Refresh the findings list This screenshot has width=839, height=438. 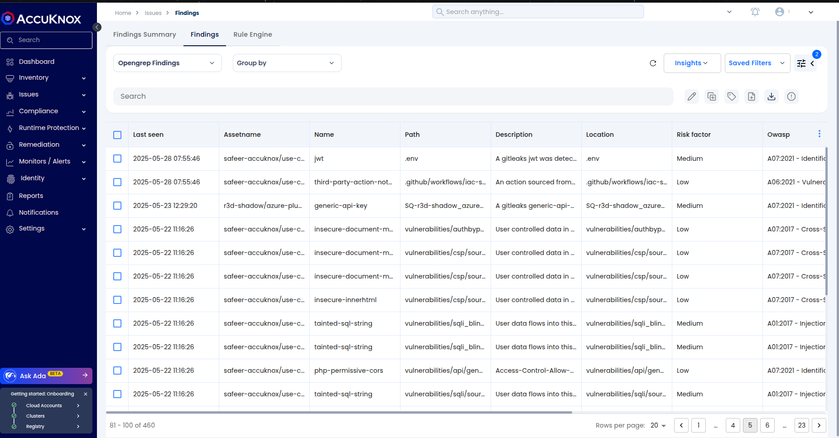click(653, 63)
